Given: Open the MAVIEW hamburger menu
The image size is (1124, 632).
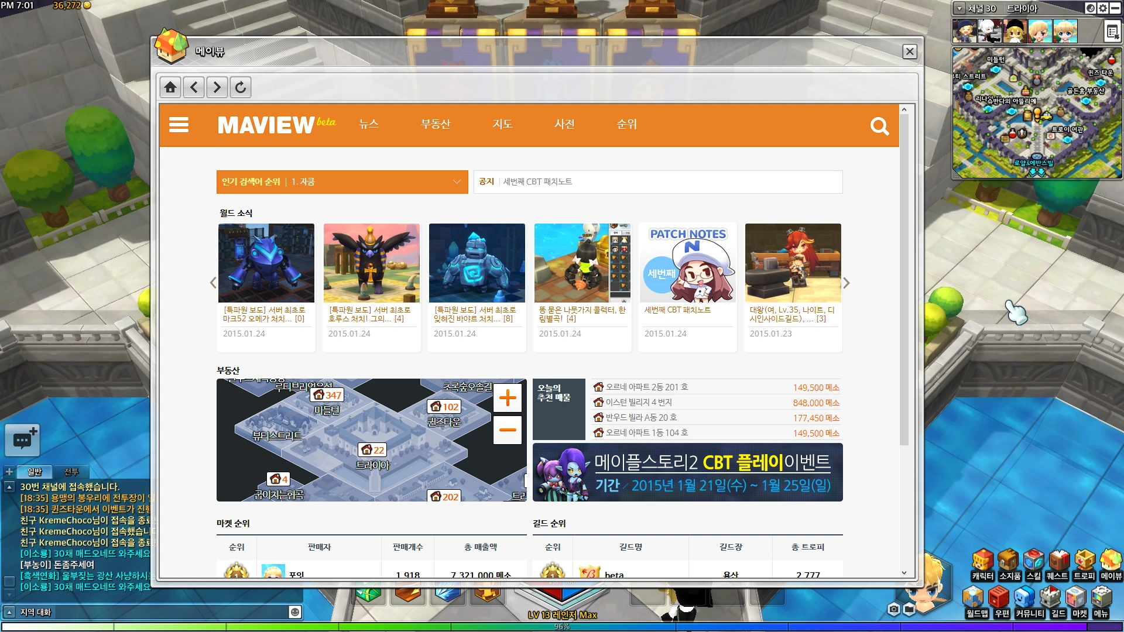Looking at the screenshot, I should pyautogui.click(x=179, y=125).
